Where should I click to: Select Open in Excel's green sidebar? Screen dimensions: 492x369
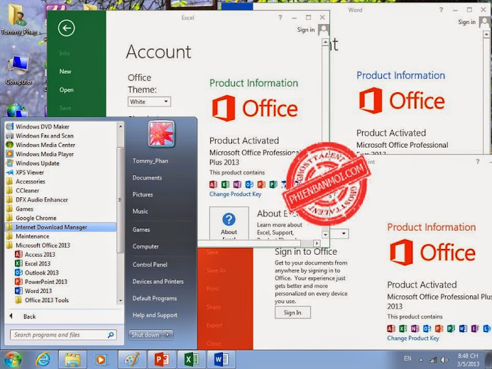click(x=66, y=90)
